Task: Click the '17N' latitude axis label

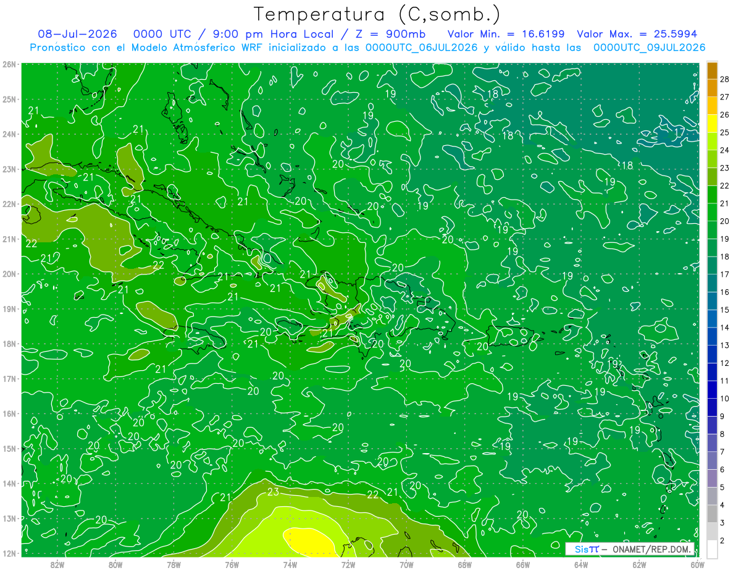Action: [x=10, y=378]
